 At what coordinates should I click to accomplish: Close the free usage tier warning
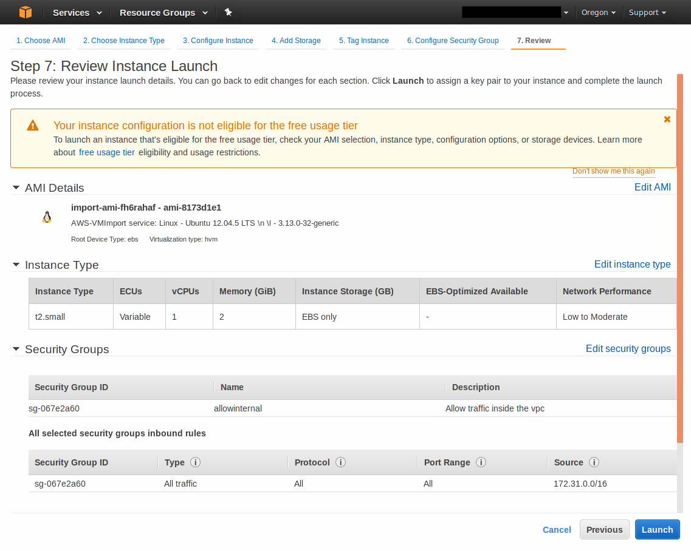(667, 120)
